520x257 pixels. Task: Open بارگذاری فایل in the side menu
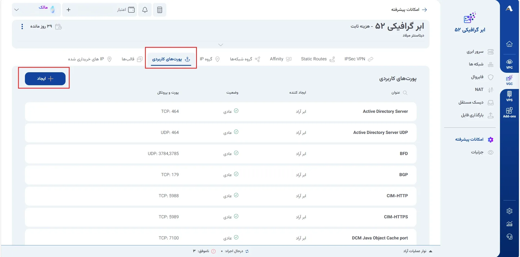(477, 115)
